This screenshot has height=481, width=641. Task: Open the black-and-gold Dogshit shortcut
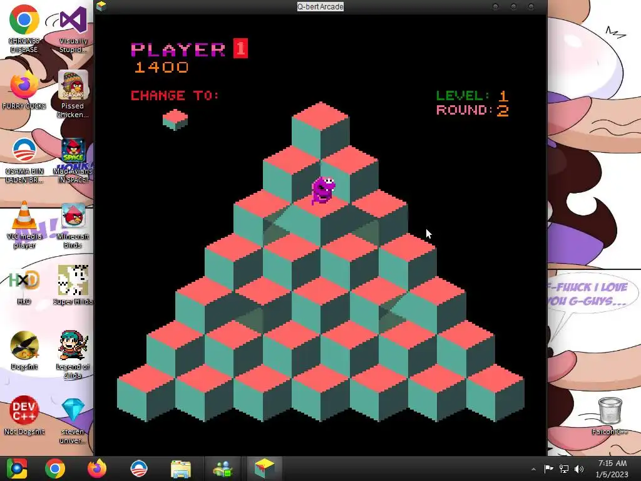pos(24,351)
